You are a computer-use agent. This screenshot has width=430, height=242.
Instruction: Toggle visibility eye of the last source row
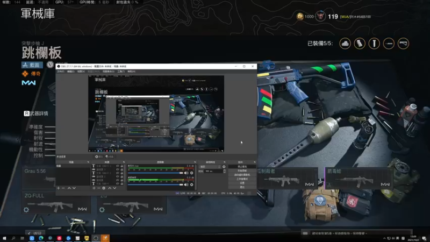118,183
